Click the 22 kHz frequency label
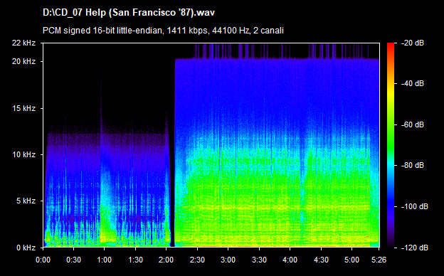444x276 pixels. pyautogui.click(x=23, y=43)
